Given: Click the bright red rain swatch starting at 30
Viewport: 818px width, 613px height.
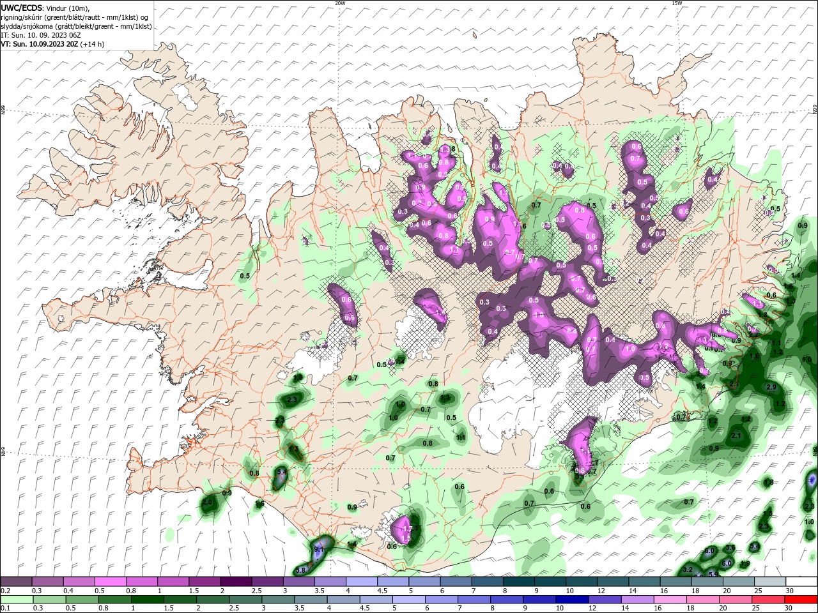Looking at the screenshot, I should (801, 600).
